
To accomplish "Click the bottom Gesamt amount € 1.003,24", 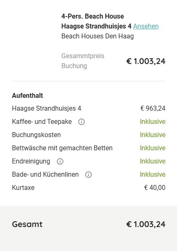I will (146, 224).
